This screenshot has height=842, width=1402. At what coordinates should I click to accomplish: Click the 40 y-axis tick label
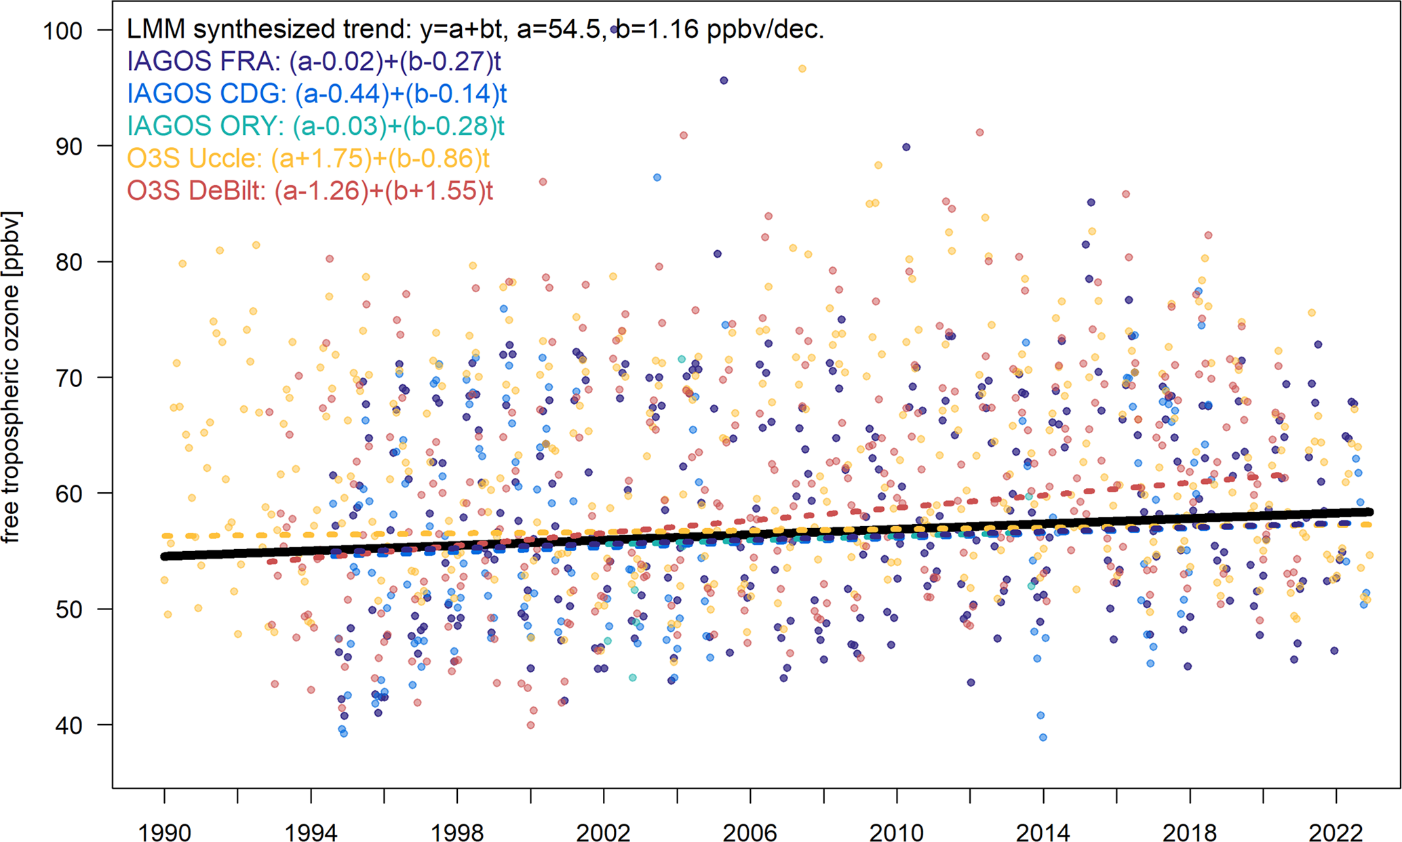tap(69, 725)
